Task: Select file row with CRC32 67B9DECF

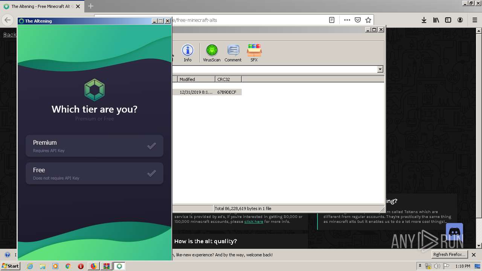Action: click(x=207, y=92)
